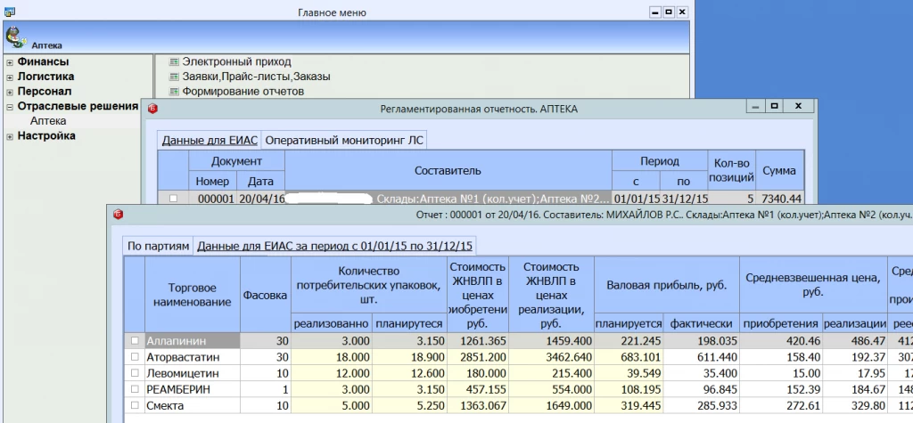Click the 108.195 planned profit cell
Viewport: 913px width, 423px height.
629,389
